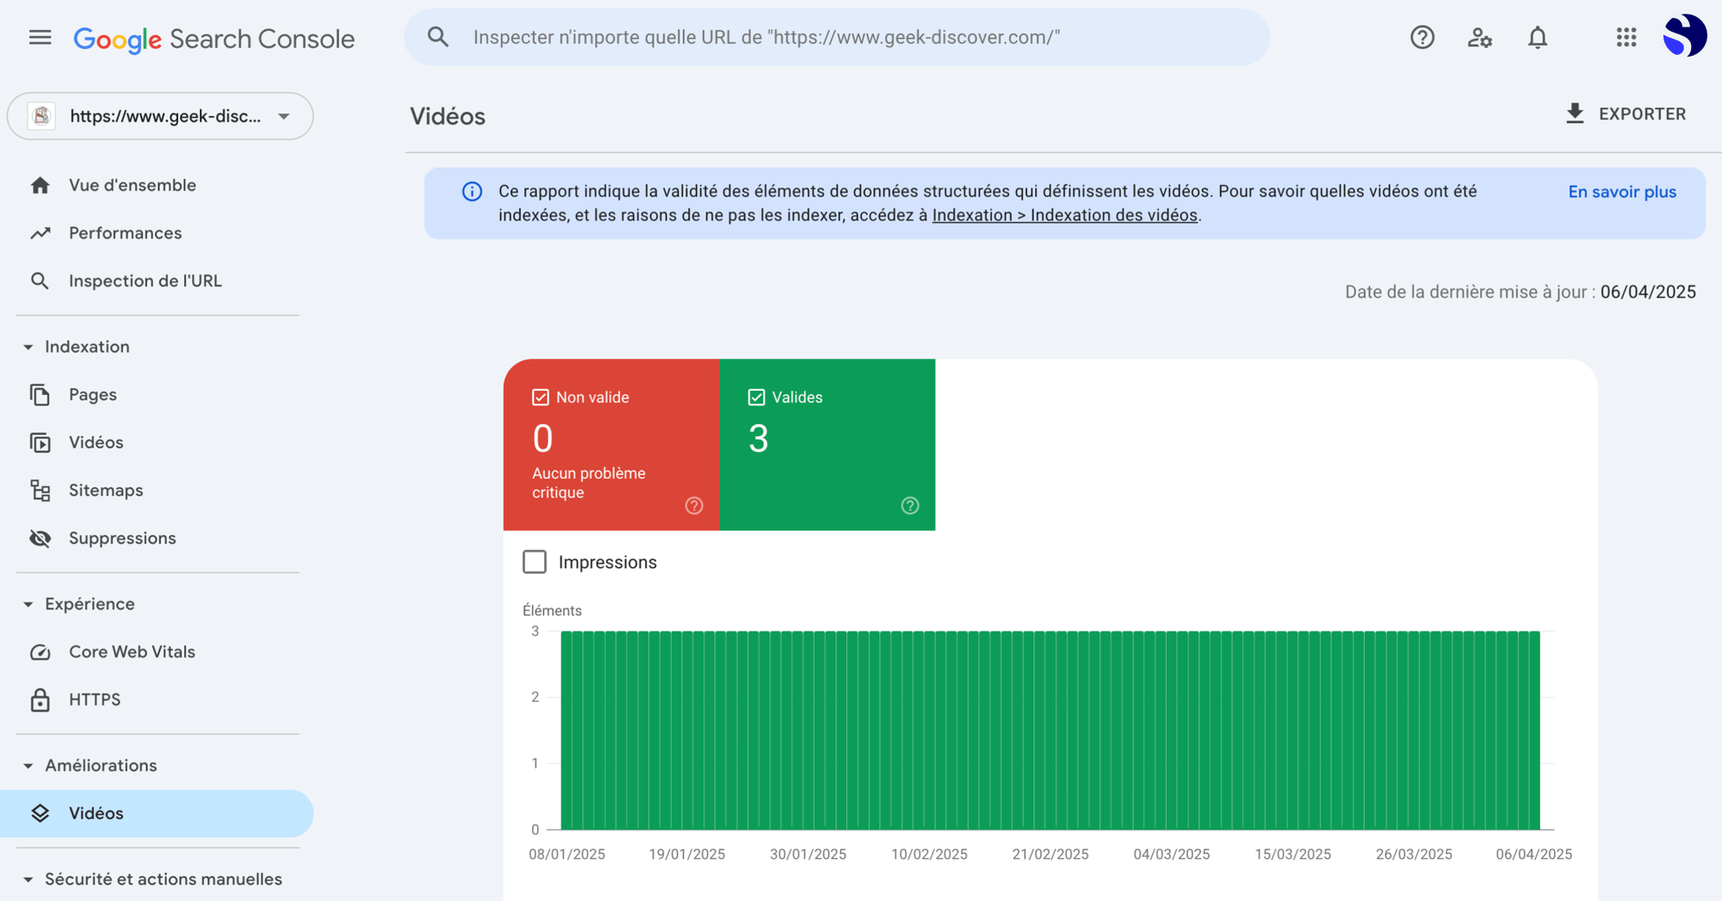Viewport: 1722px width, 901px height.
Task: Click the URL inspection search field
Action: point(835,37)
